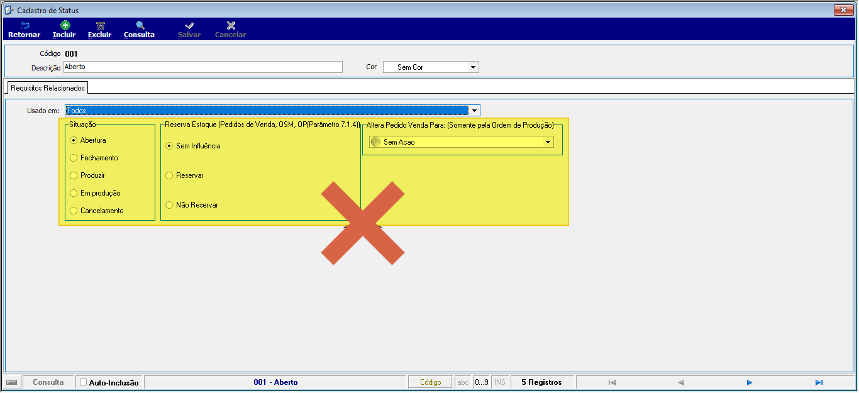Open the Altera Pedido Venda Para dropdown
The height and width of the screenshot is (393, 859).
[x=548, y=142]
